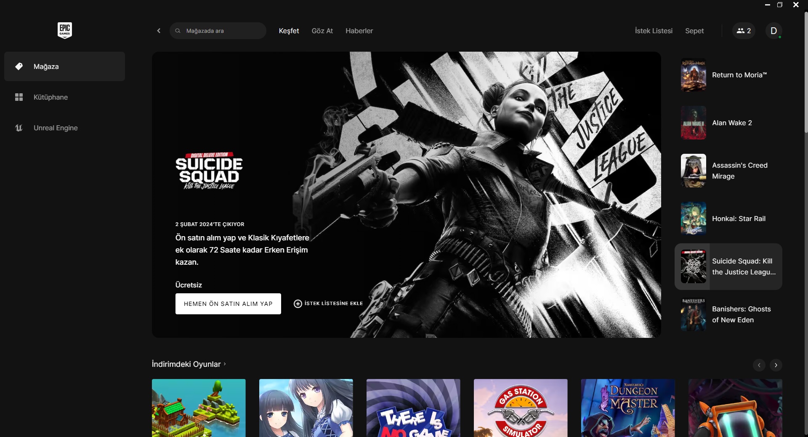
Task: Select Unreal Engine in the sidebar
Action: pyautogui.click(x=64, y=128)
